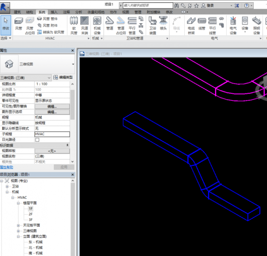Expand the 卫浴 branch in project browser

pyautogui.click(x=7, y=186)
